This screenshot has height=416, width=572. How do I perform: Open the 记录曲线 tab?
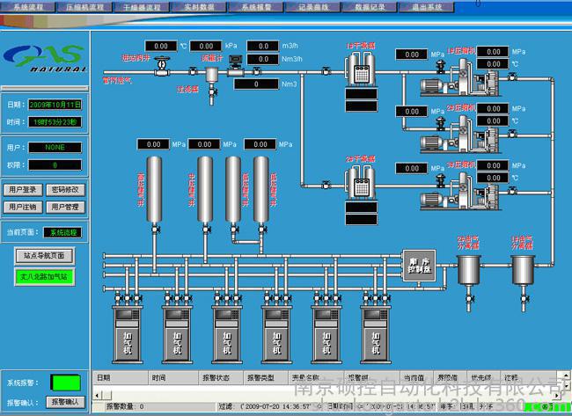click(x=313, y=7)
